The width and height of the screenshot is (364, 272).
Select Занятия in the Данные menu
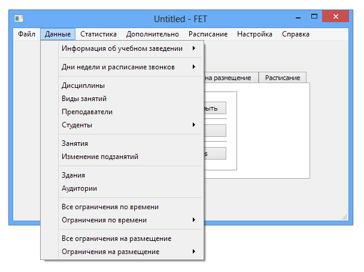75,143
